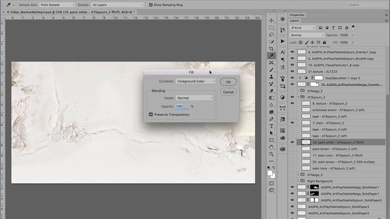Open the Sample All Layers dropdown

118,5
